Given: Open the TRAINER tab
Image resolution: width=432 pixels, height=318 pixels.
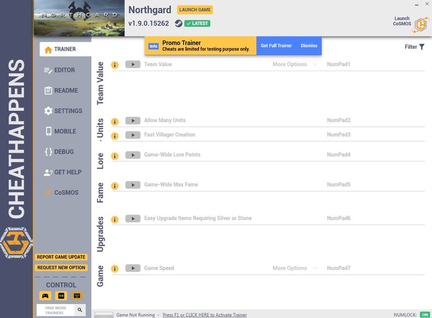Looking at the screenshot, I should (x=65, y=49).
